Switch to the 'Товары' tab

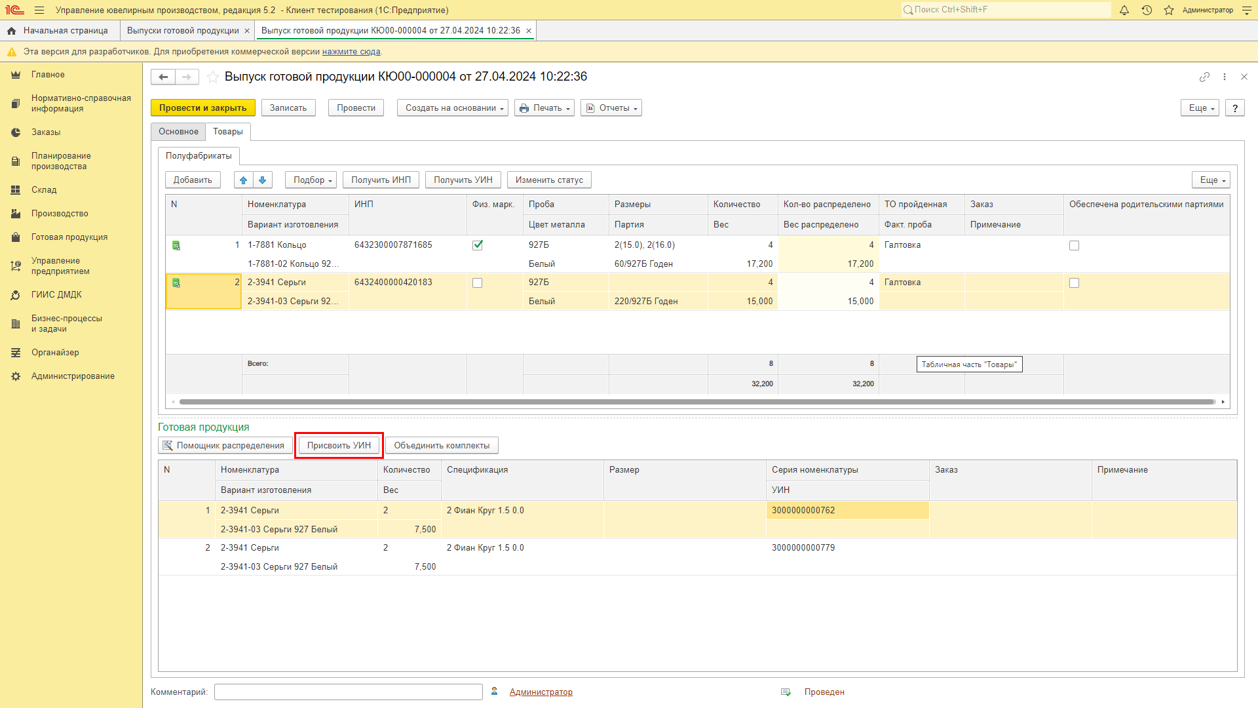pyautogui.click(x=227, y=131)
